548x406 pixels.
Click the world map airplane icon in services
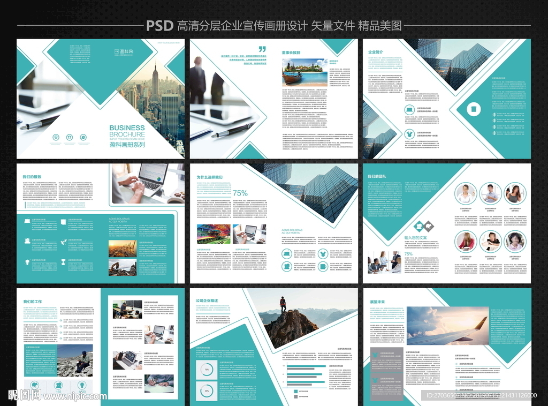(63, 242)
